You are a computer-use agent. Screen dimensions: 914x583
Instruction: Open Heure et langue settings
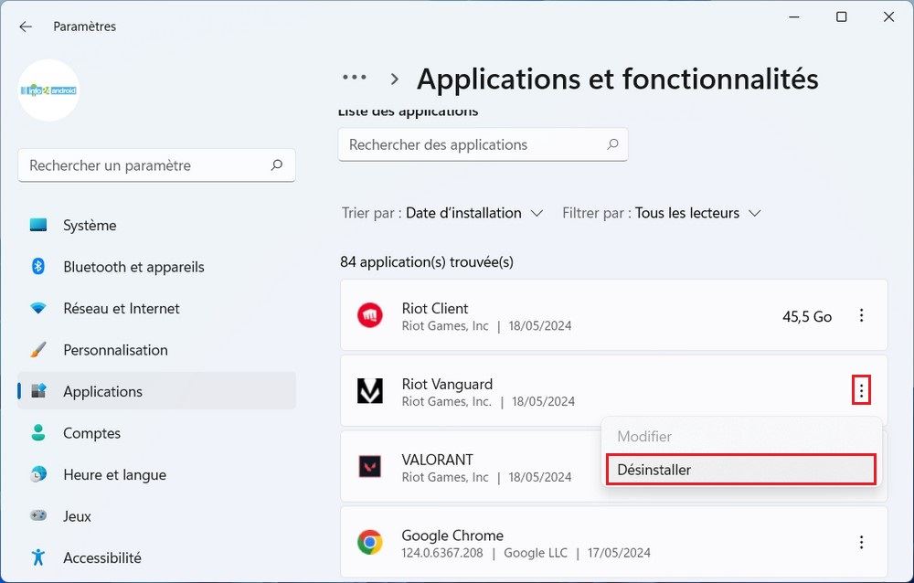[x=114, y=474]
